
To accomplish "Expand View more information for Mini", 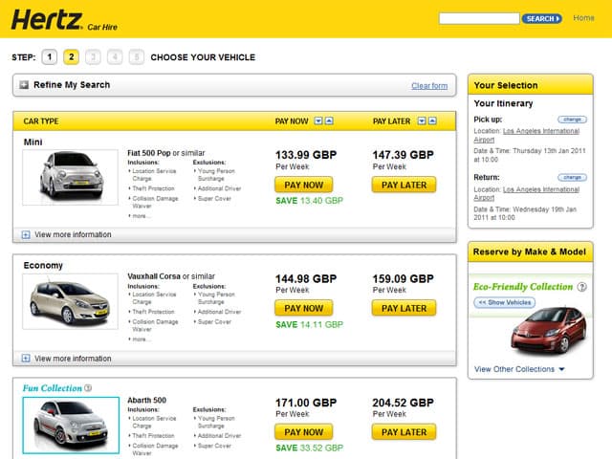I will point(25,234).
